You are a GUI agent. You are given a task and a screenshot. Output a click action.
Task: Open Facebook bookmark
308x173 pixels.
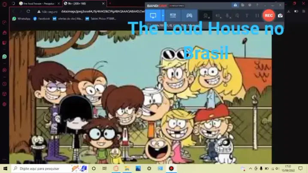pos(42,19)
